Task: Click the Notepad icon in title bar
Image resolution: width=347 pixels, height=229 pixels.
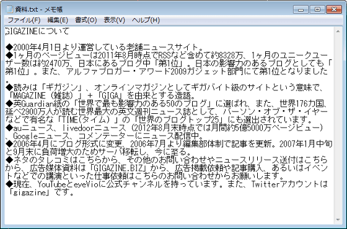Action: pos(9,9)
